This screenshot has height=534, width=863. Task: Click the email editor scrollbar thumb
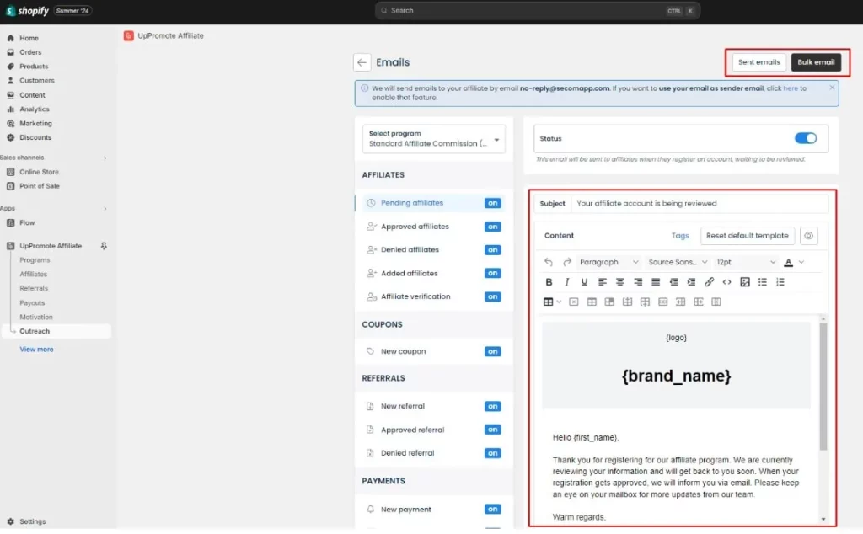coord(823,387)
